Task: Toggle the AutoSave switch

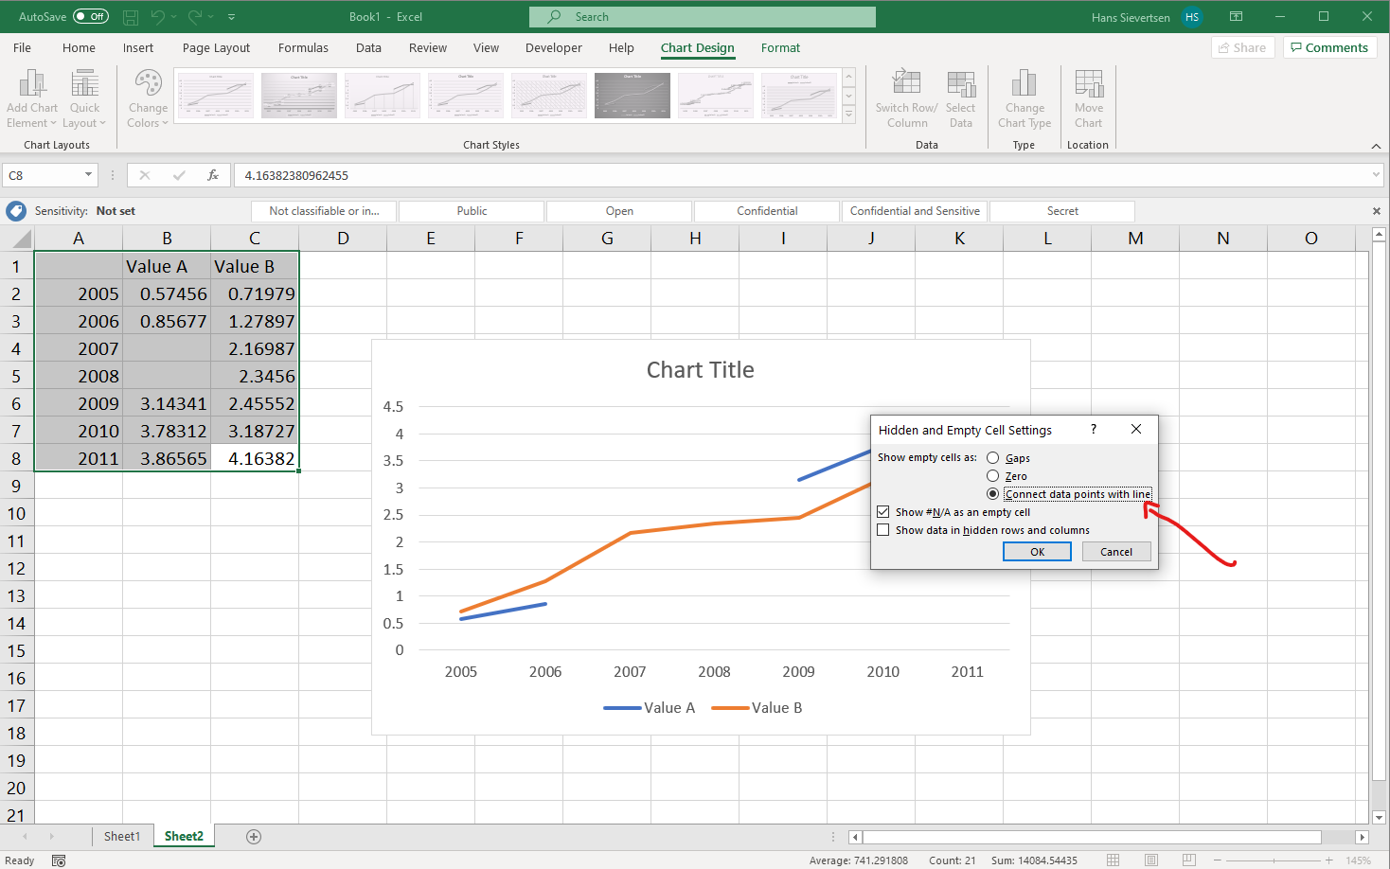Action: coord(91,17)
